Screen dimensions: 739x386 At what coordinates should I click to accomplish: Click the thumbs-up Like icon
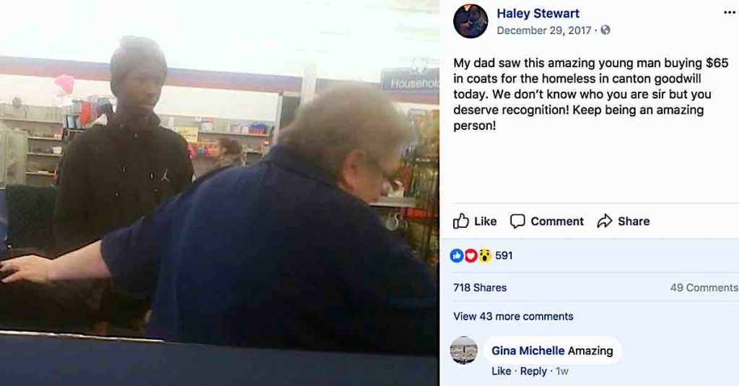click(461, 221)
